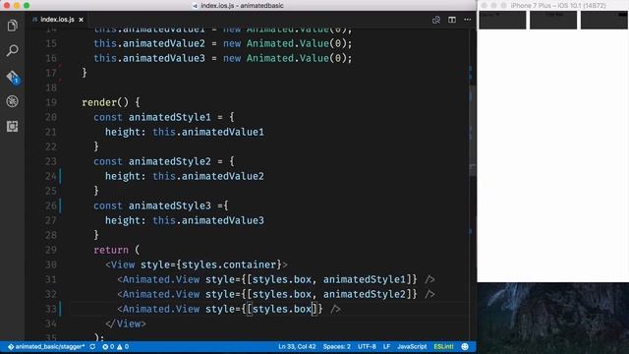Click the first dark box in simulator
629x354 pixels.
[502, 20]
